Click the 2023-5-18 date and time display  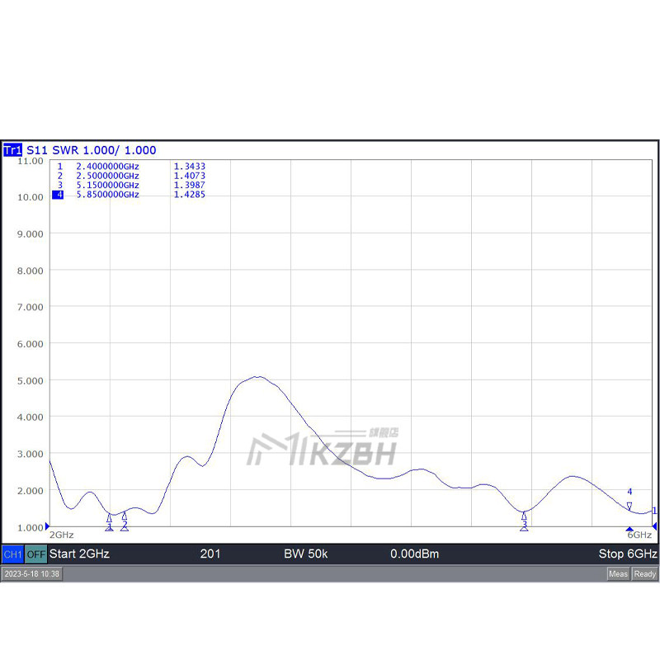coord(32,573)
